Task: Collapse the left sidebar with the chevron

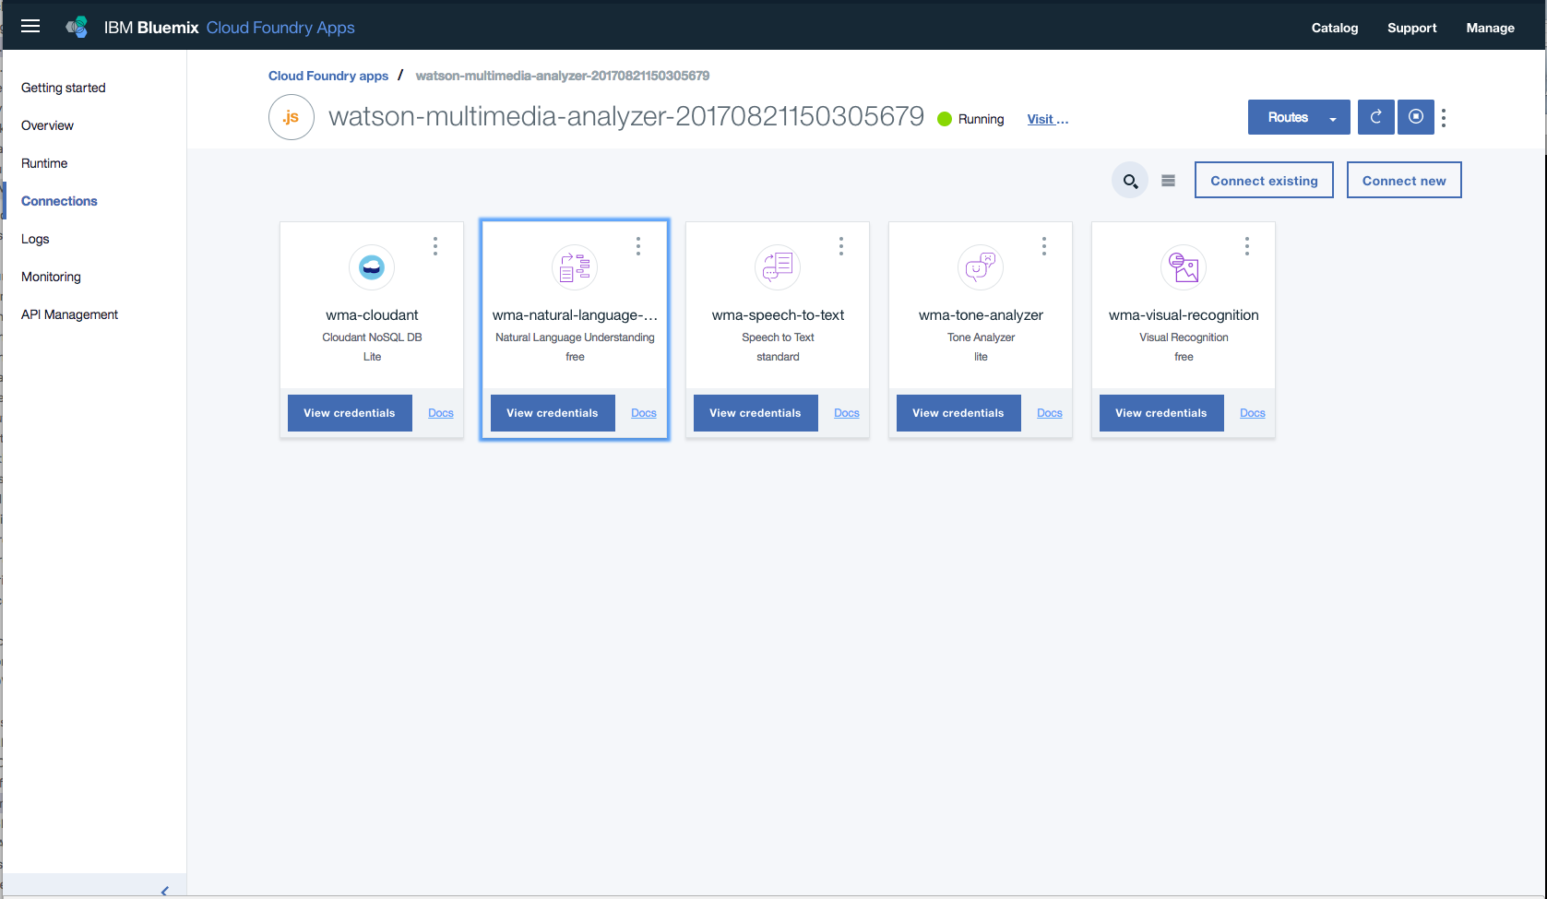Action: click(x=165, y=891)
